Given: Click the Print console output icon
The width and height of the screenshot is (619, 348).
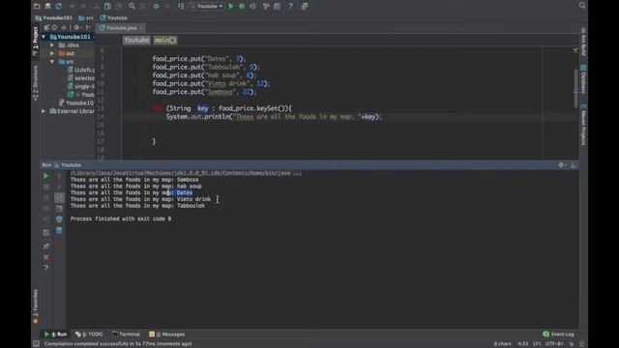Looking at the screenshot, I should click(59, 219).
